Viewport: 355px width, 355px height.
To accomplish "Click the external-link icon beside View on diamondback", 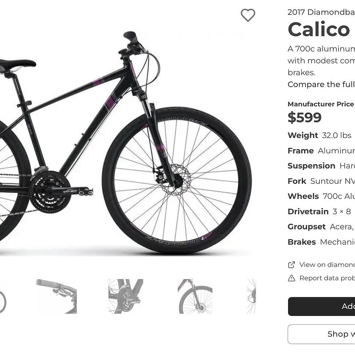I will point(291,264).
